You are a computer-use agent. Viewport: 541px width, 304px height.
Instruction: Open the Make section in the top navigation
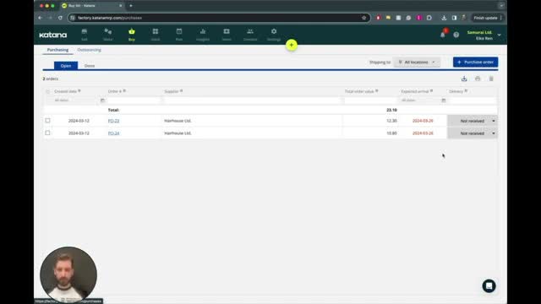[108, 35]
